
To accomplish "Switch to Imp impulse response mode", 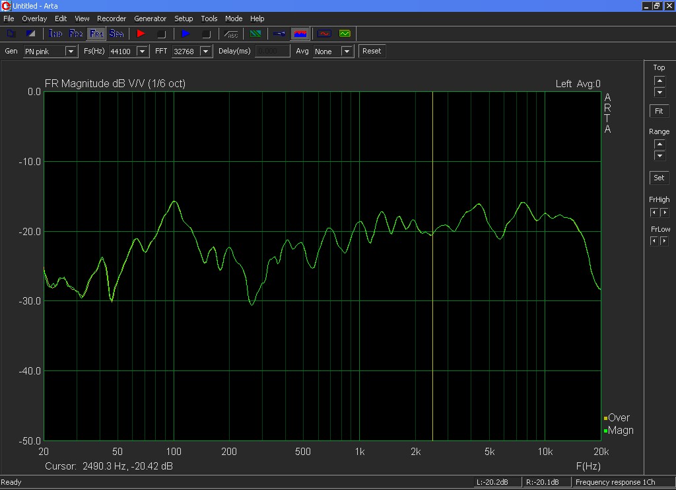I will pyautogui.click(x=55, y=33).
